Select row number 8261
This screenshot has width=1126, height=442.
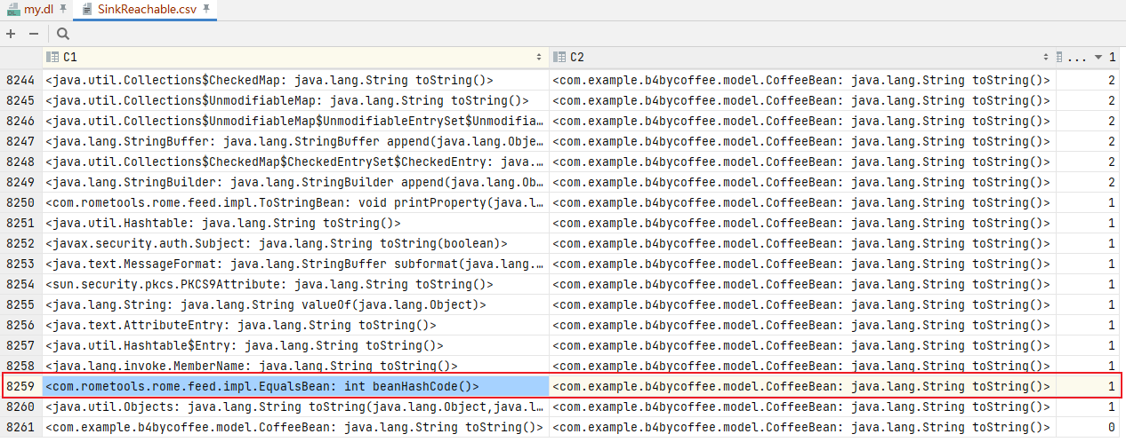pos(21,427)
